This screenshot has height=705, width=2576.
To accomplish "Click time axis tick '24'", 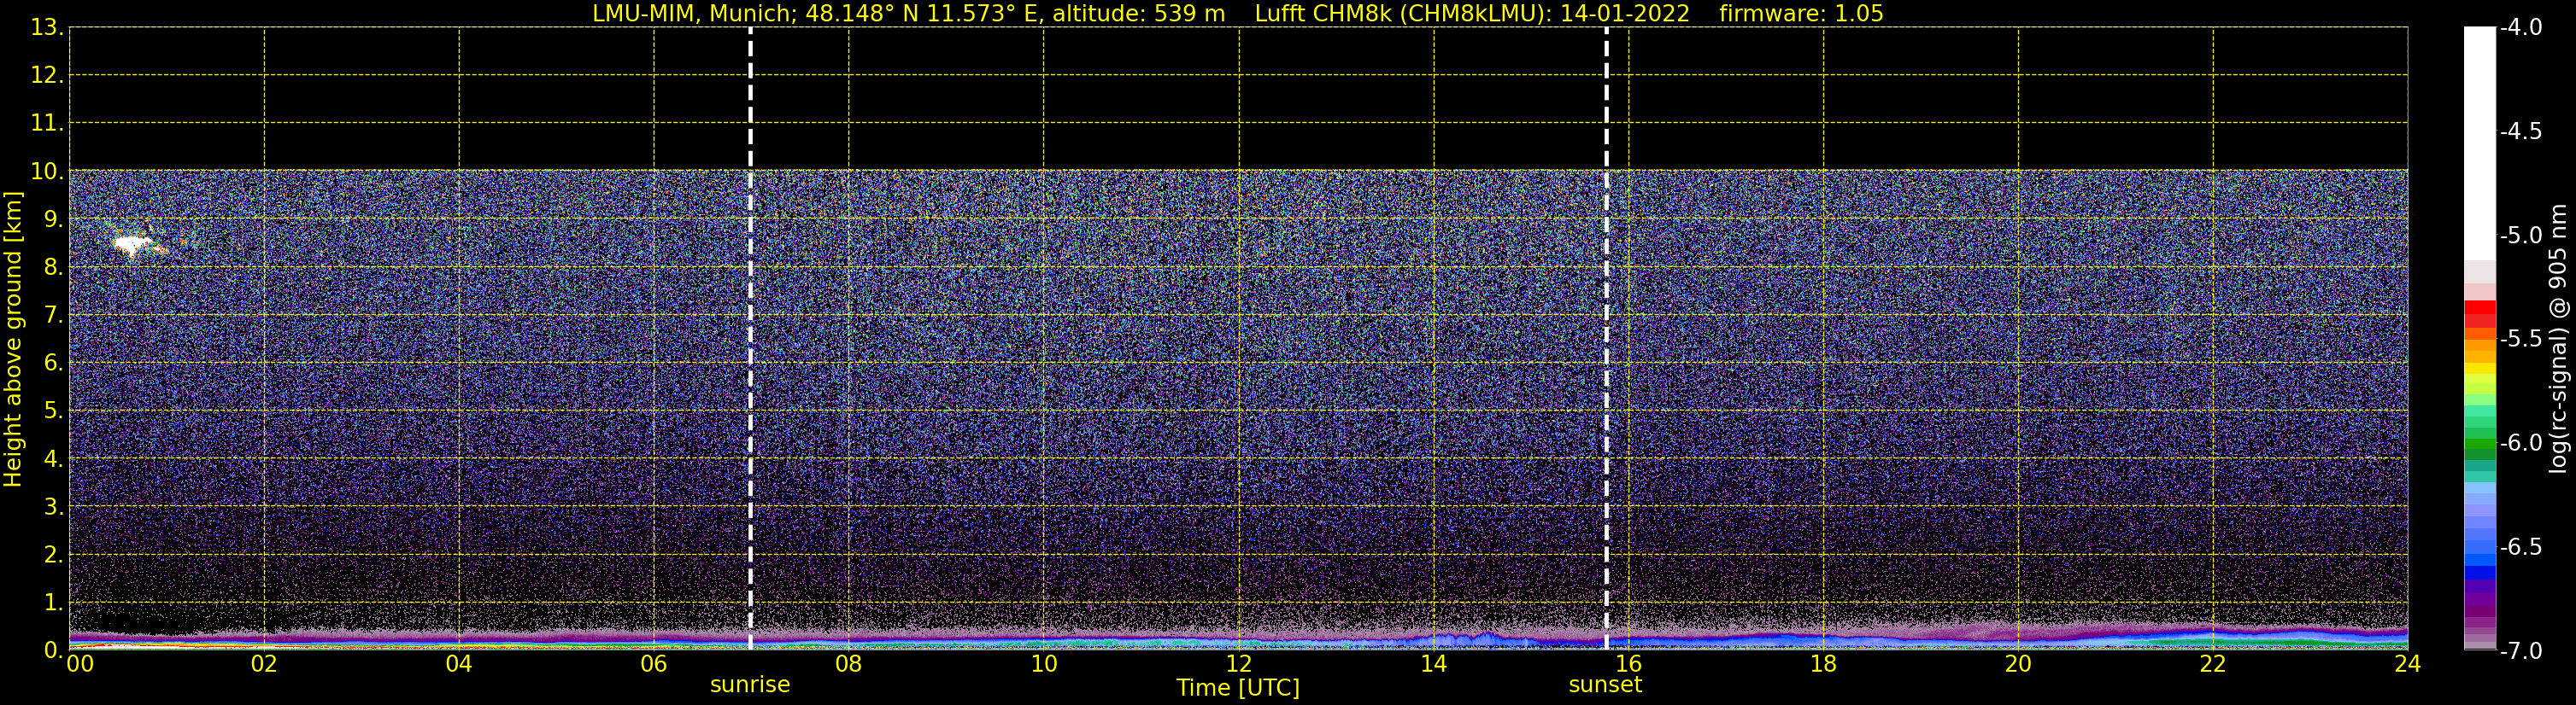I will coord(2408,664).
